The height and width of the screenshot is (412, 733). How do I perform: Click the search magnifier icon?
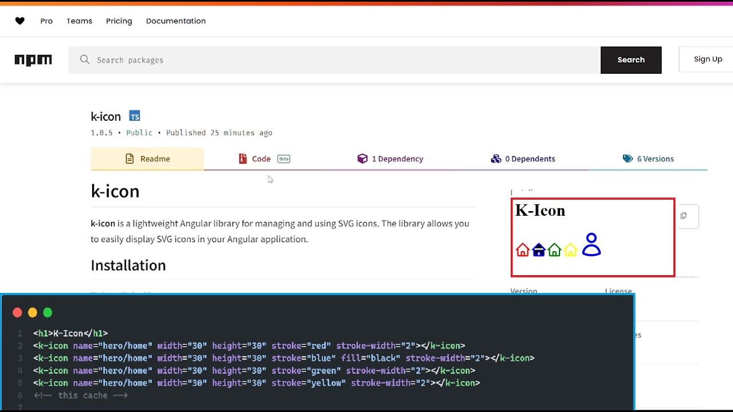[x=85, y=60]
